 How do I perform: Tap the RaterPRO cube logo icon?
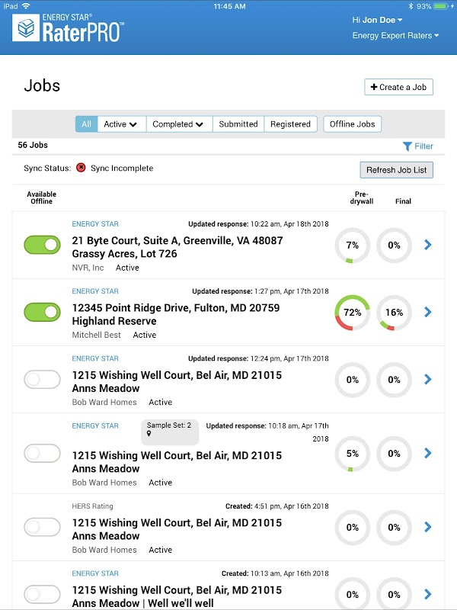click(x=26, y=27)
